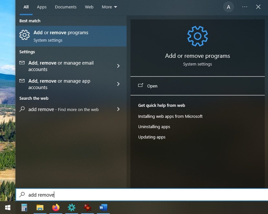Click the user account avatar icon
This screenshot has height=214, width=268.
click(x=228, y=7)
